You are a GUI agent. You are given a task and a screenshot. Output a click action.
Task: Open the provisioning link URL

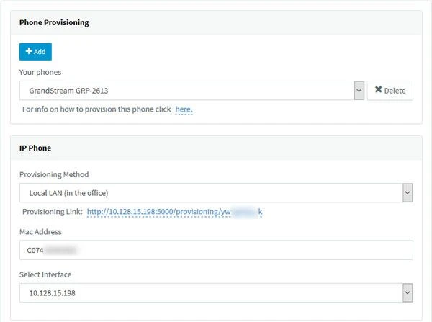coord(174,212)
